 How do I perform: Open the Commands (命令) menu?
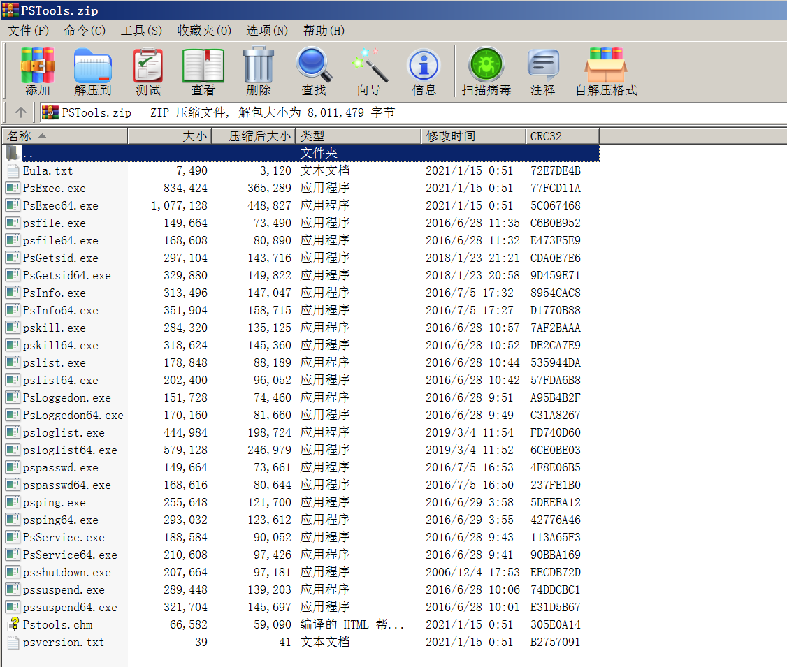coord(85,31)
